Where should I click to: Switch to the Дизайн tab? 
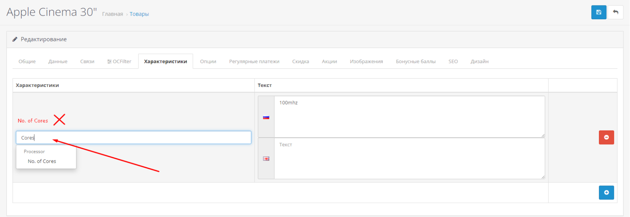[x=480, y=61]
